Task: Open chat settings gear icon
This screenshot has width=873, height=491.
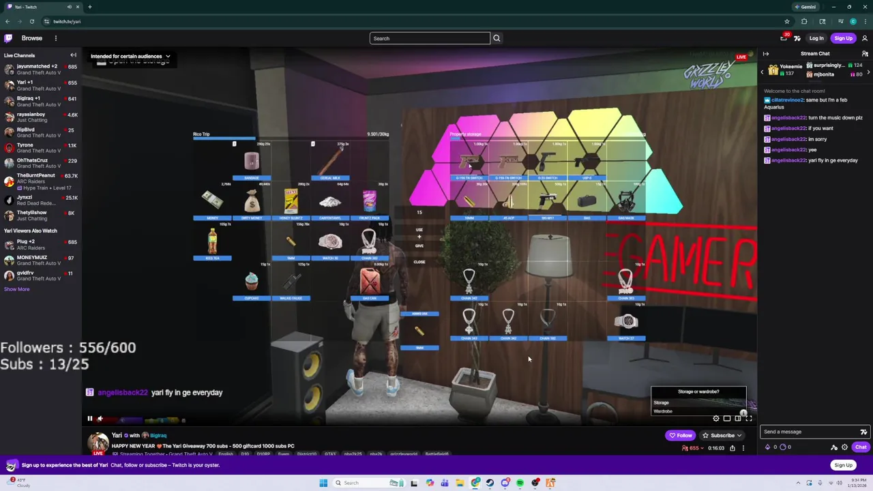Action: click(844, 447)
